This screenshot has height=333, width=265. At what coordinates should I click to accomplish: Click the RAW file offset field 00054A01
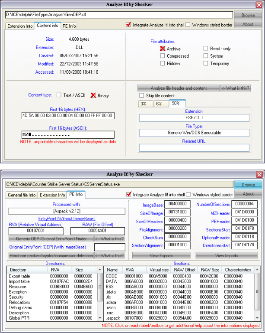point(98,231)
